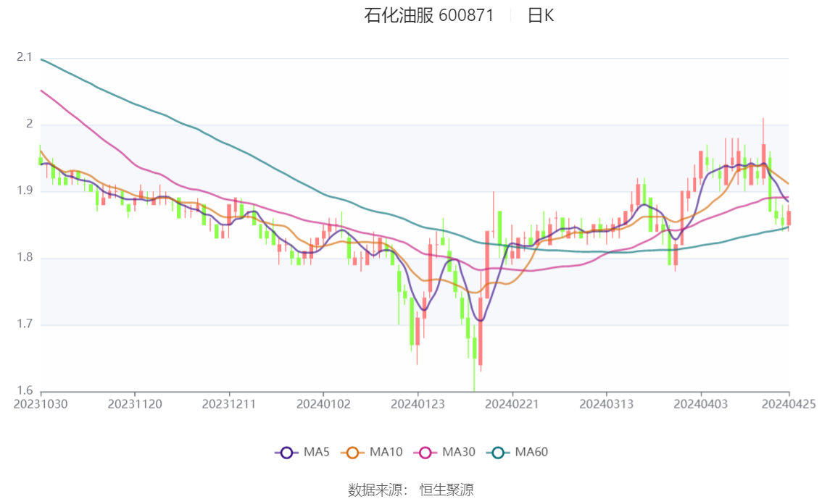This screenshot has height=499, width=822.
Task: Toggle the MA10 legend series
Action: [372, 453]
